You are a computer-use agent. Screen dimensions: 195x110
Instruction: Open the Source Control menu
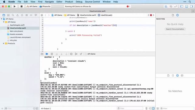[x=92, y=2]
